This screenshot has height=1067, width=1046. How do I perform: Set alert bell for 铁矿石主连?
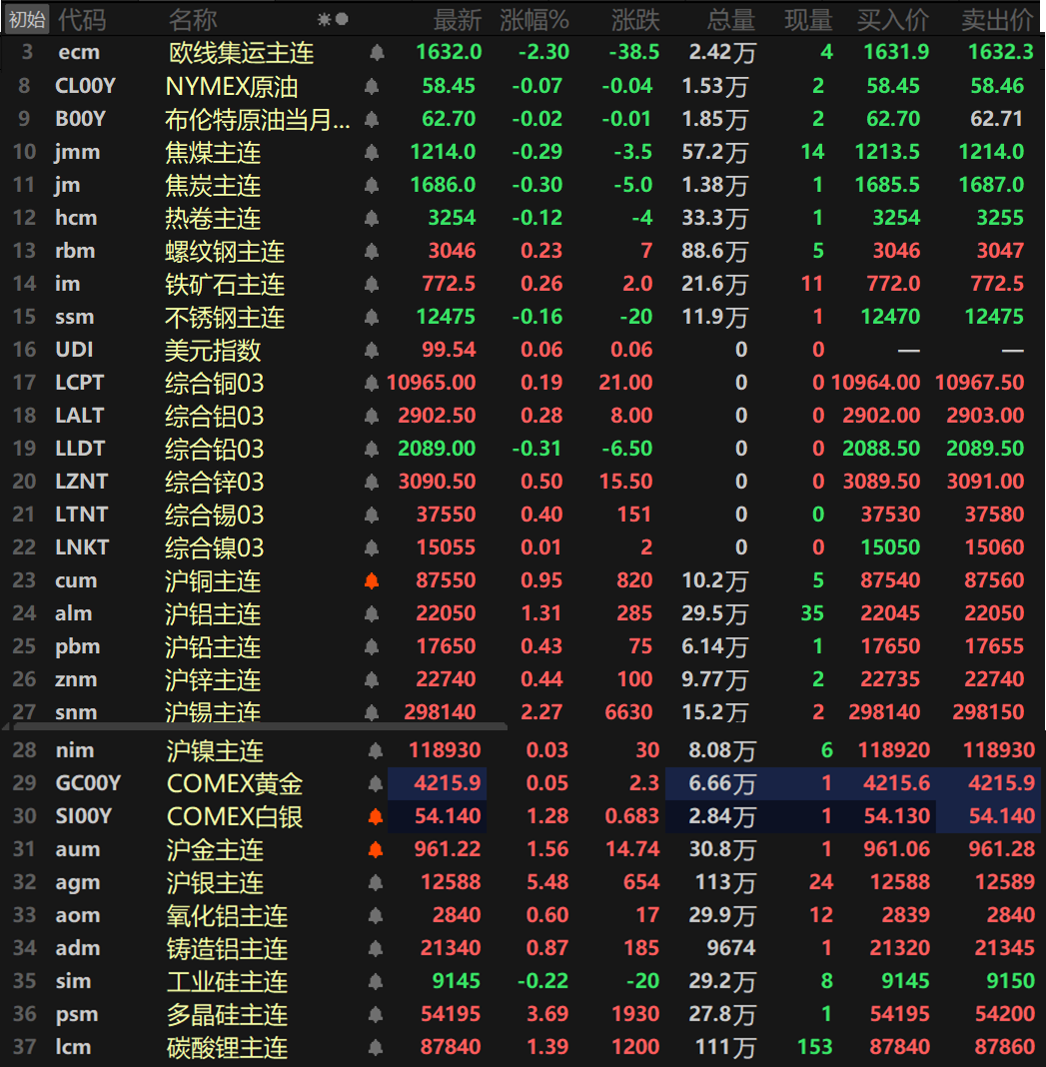(372, 285)
